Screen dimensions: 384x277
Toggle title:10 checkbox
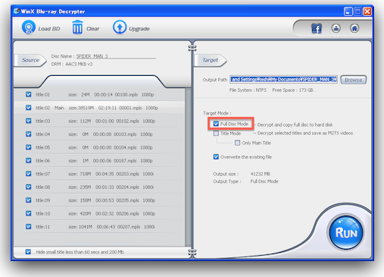click(x=29, y=213)
